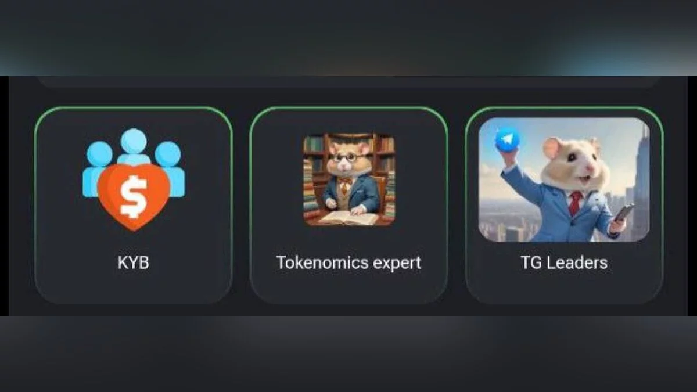Select the TG Leaders hamster picture
Image resolution: width=697 pixels, height=392 pixels.
click(x=564, y=179)
